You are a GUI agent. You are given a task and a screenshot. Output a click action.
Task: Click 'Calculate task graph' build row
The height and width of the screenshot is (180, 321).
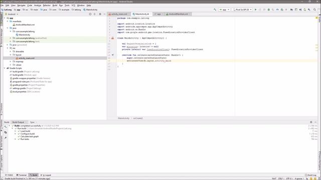[x=29, y=136]
